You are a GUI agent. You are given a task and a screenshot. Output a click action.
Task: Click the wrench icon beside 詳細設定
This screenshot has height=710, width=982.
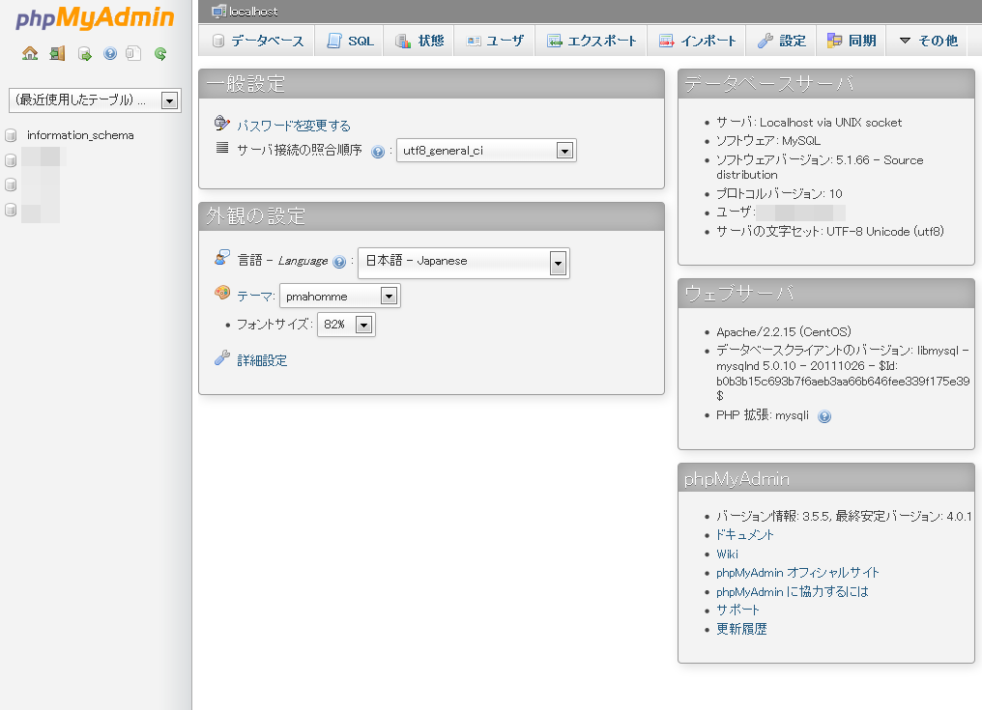(x=221, y=358)
